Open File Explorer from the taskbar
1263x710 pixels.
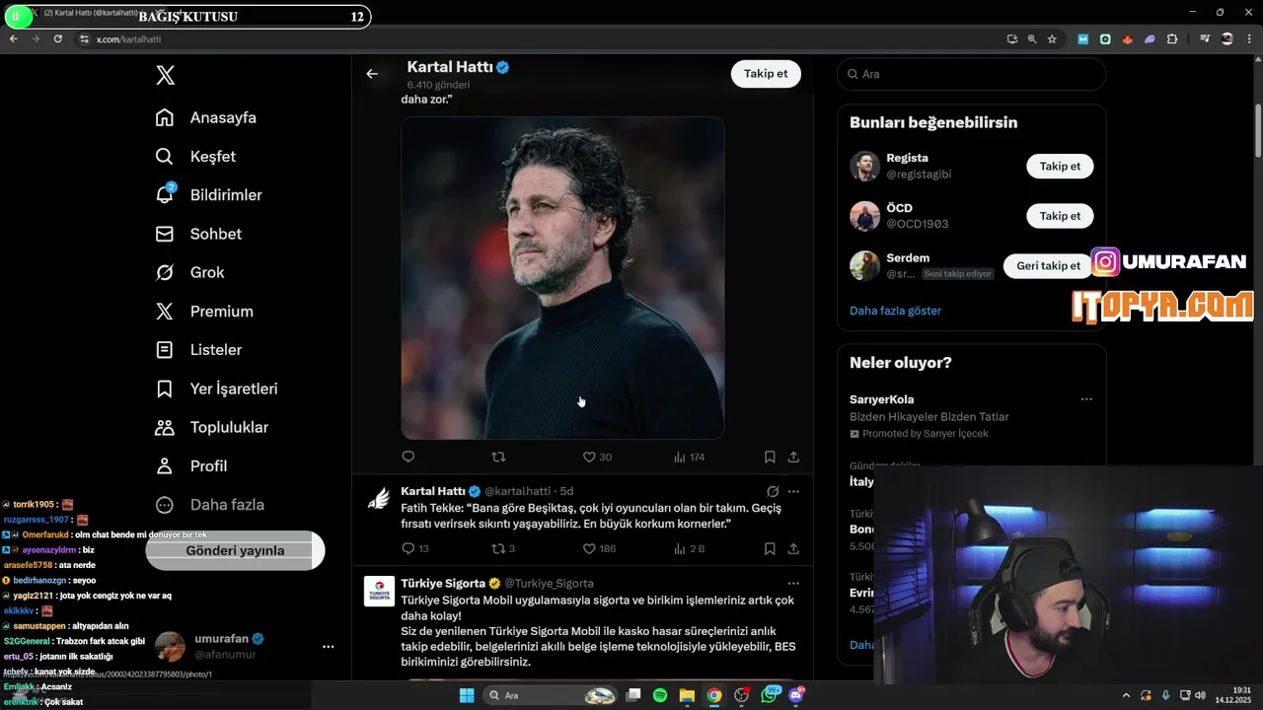tap(687, 695)
